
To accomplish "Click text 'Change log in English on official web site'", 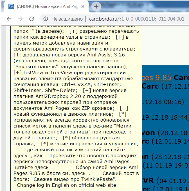I will click(x=66, y=185).
